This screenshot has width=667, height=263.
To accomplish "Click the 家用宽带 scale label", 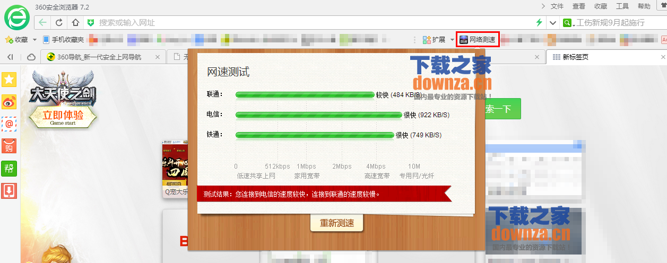I will (x=307, y=176).
